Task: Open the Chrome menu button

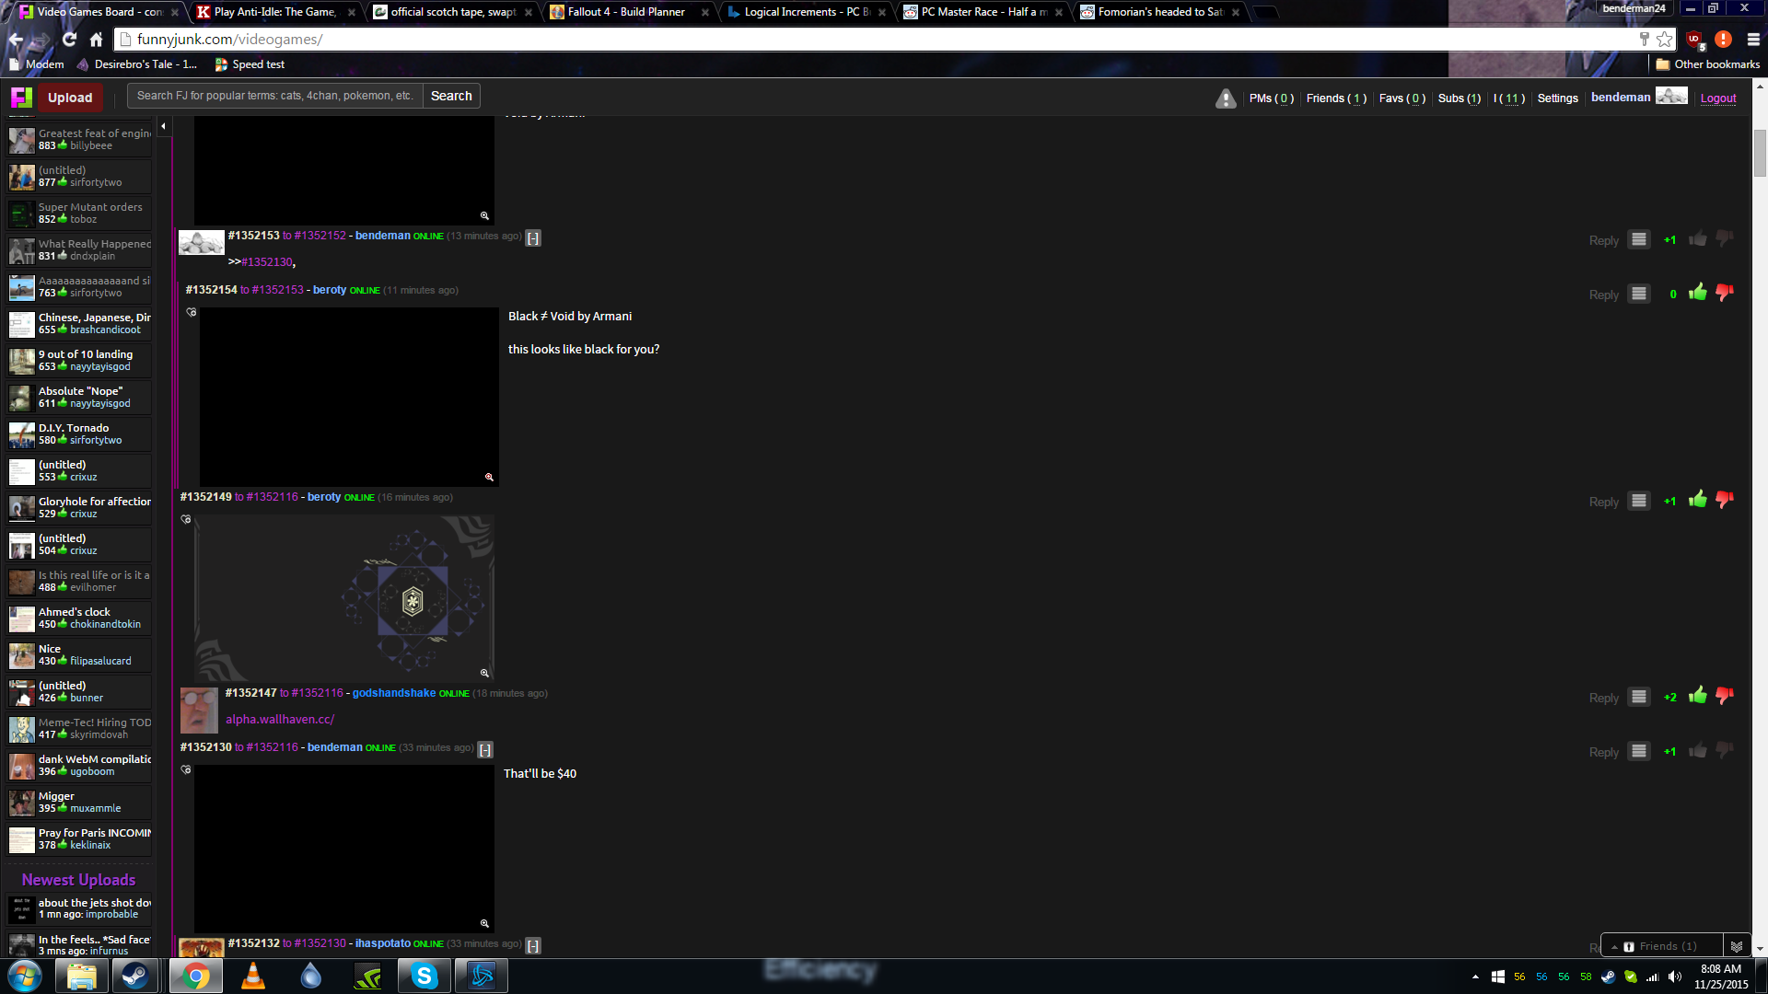Action: tap(1753, 40)
